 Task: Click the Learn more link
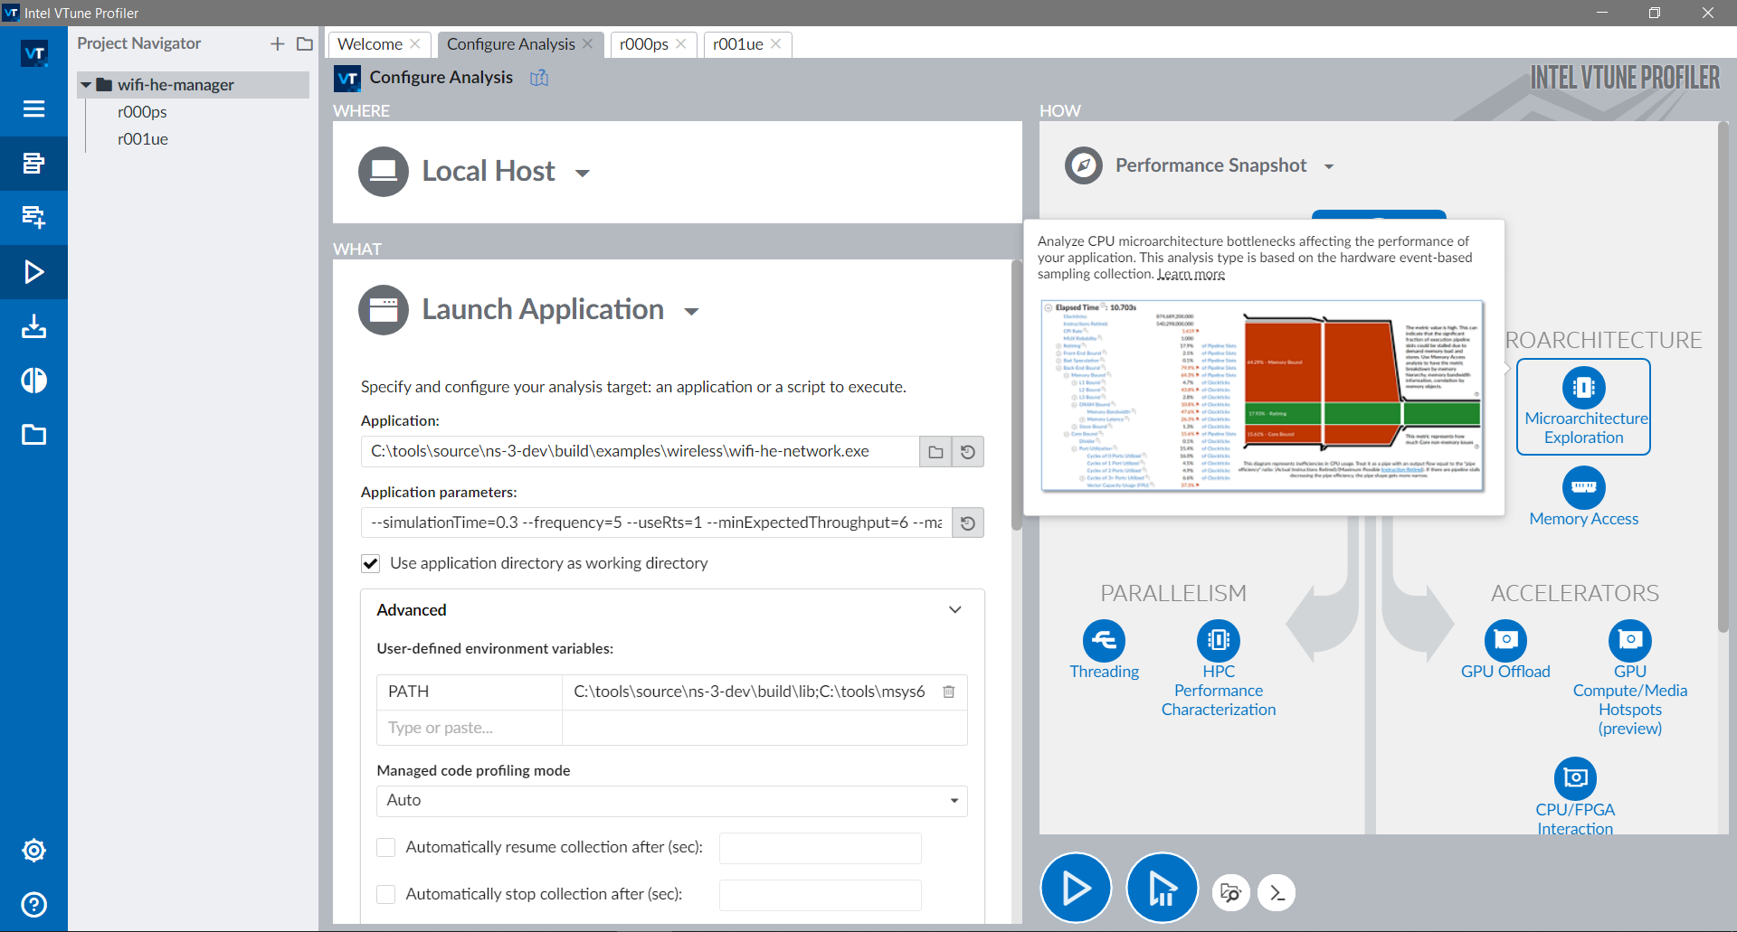(1191, 275)
